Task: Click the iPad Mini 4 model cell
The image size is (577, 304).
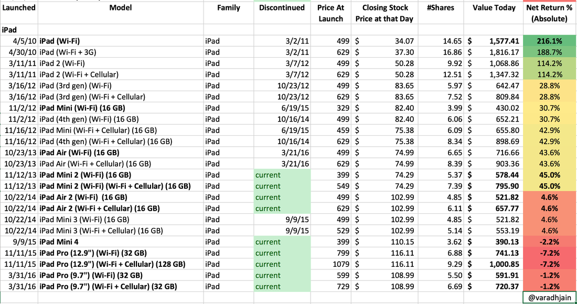Action: click(121, 242)
